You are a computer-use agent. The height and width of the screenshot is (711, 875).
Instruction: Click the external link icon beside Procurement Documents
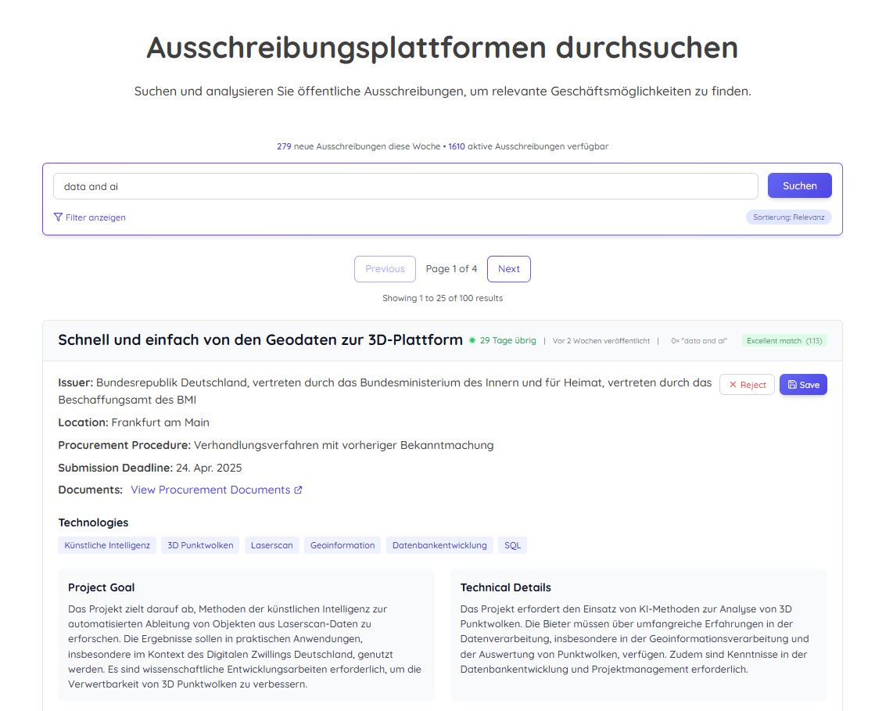(x=298, y=490)
